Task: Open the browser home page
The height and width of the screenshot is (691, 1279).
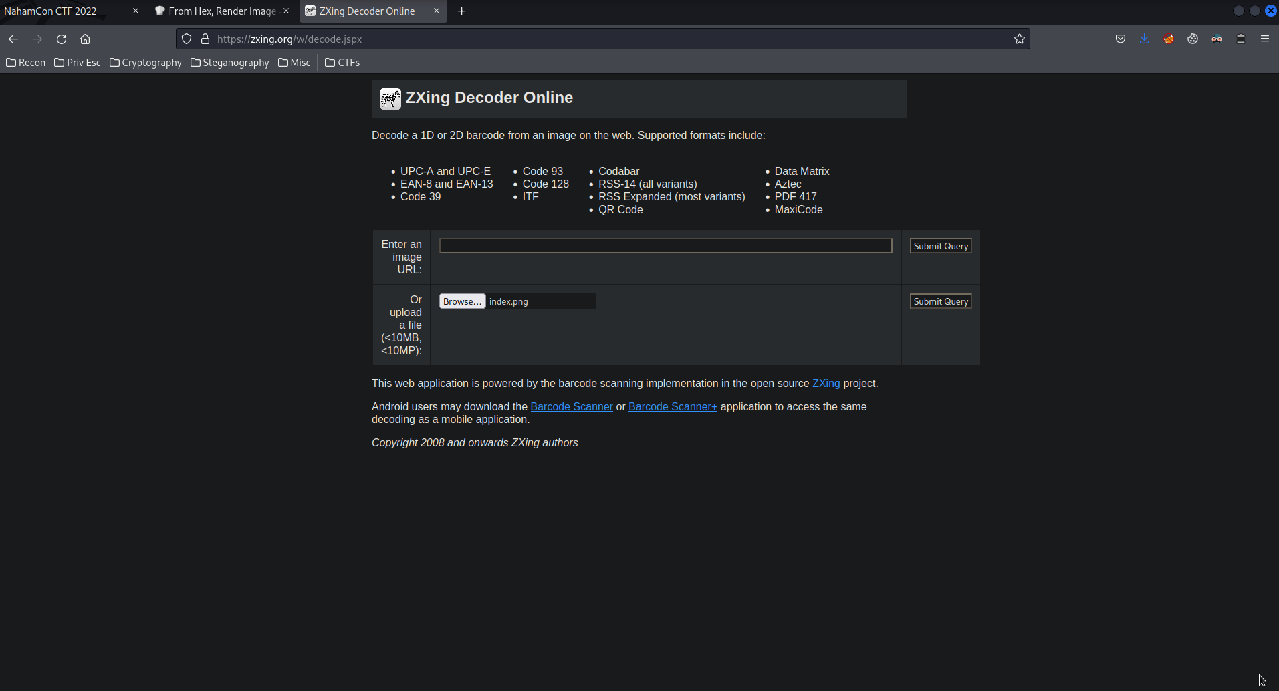Action: [x=85, y=39]
